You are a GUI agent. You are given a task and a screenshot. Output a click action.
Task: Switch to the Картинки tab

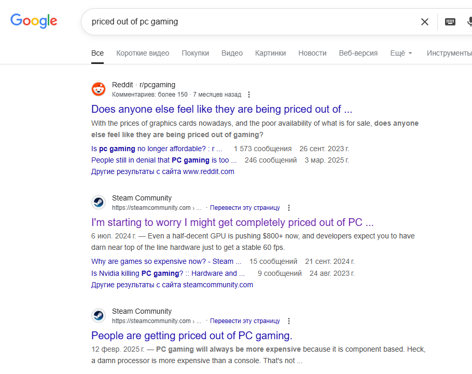(270, 53)
